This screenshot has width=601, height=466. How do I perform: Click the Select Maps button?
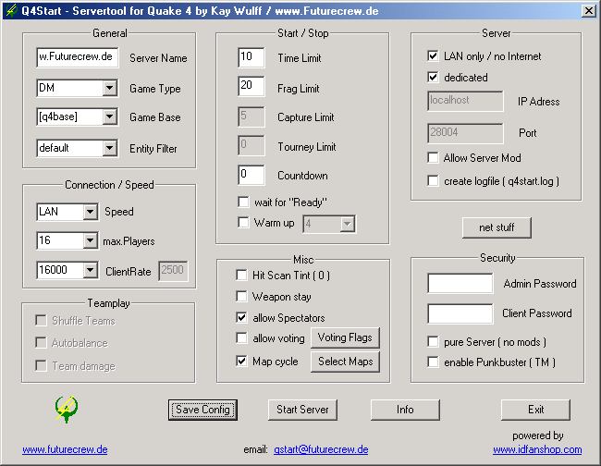click(x=345, y=362)
